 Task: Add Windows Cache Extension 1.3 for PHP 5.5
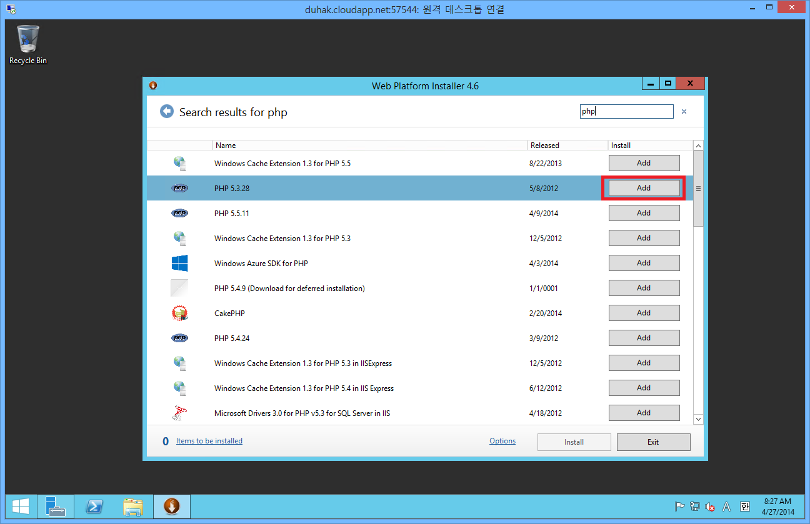pyautogui.click(x=644, y=163)
